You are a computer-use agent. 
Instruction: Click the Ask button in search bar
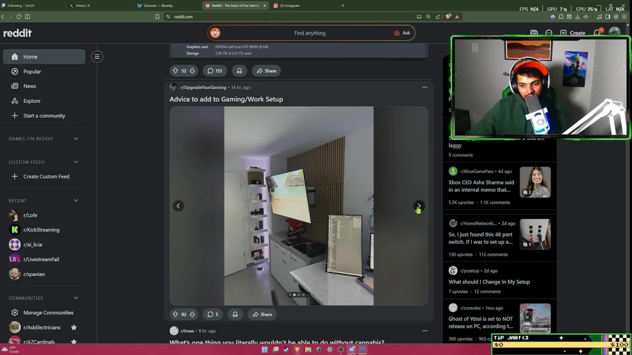tap(402, 33)
